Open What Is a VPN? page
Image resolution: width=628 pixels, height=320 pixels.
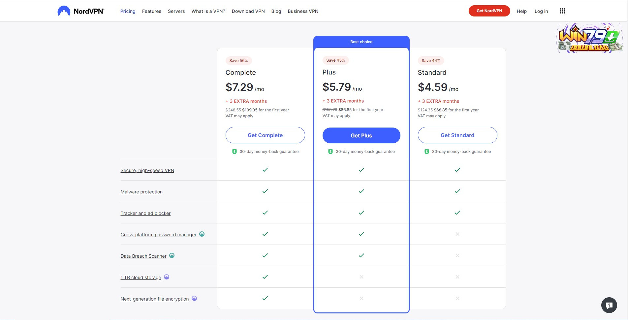208,11
